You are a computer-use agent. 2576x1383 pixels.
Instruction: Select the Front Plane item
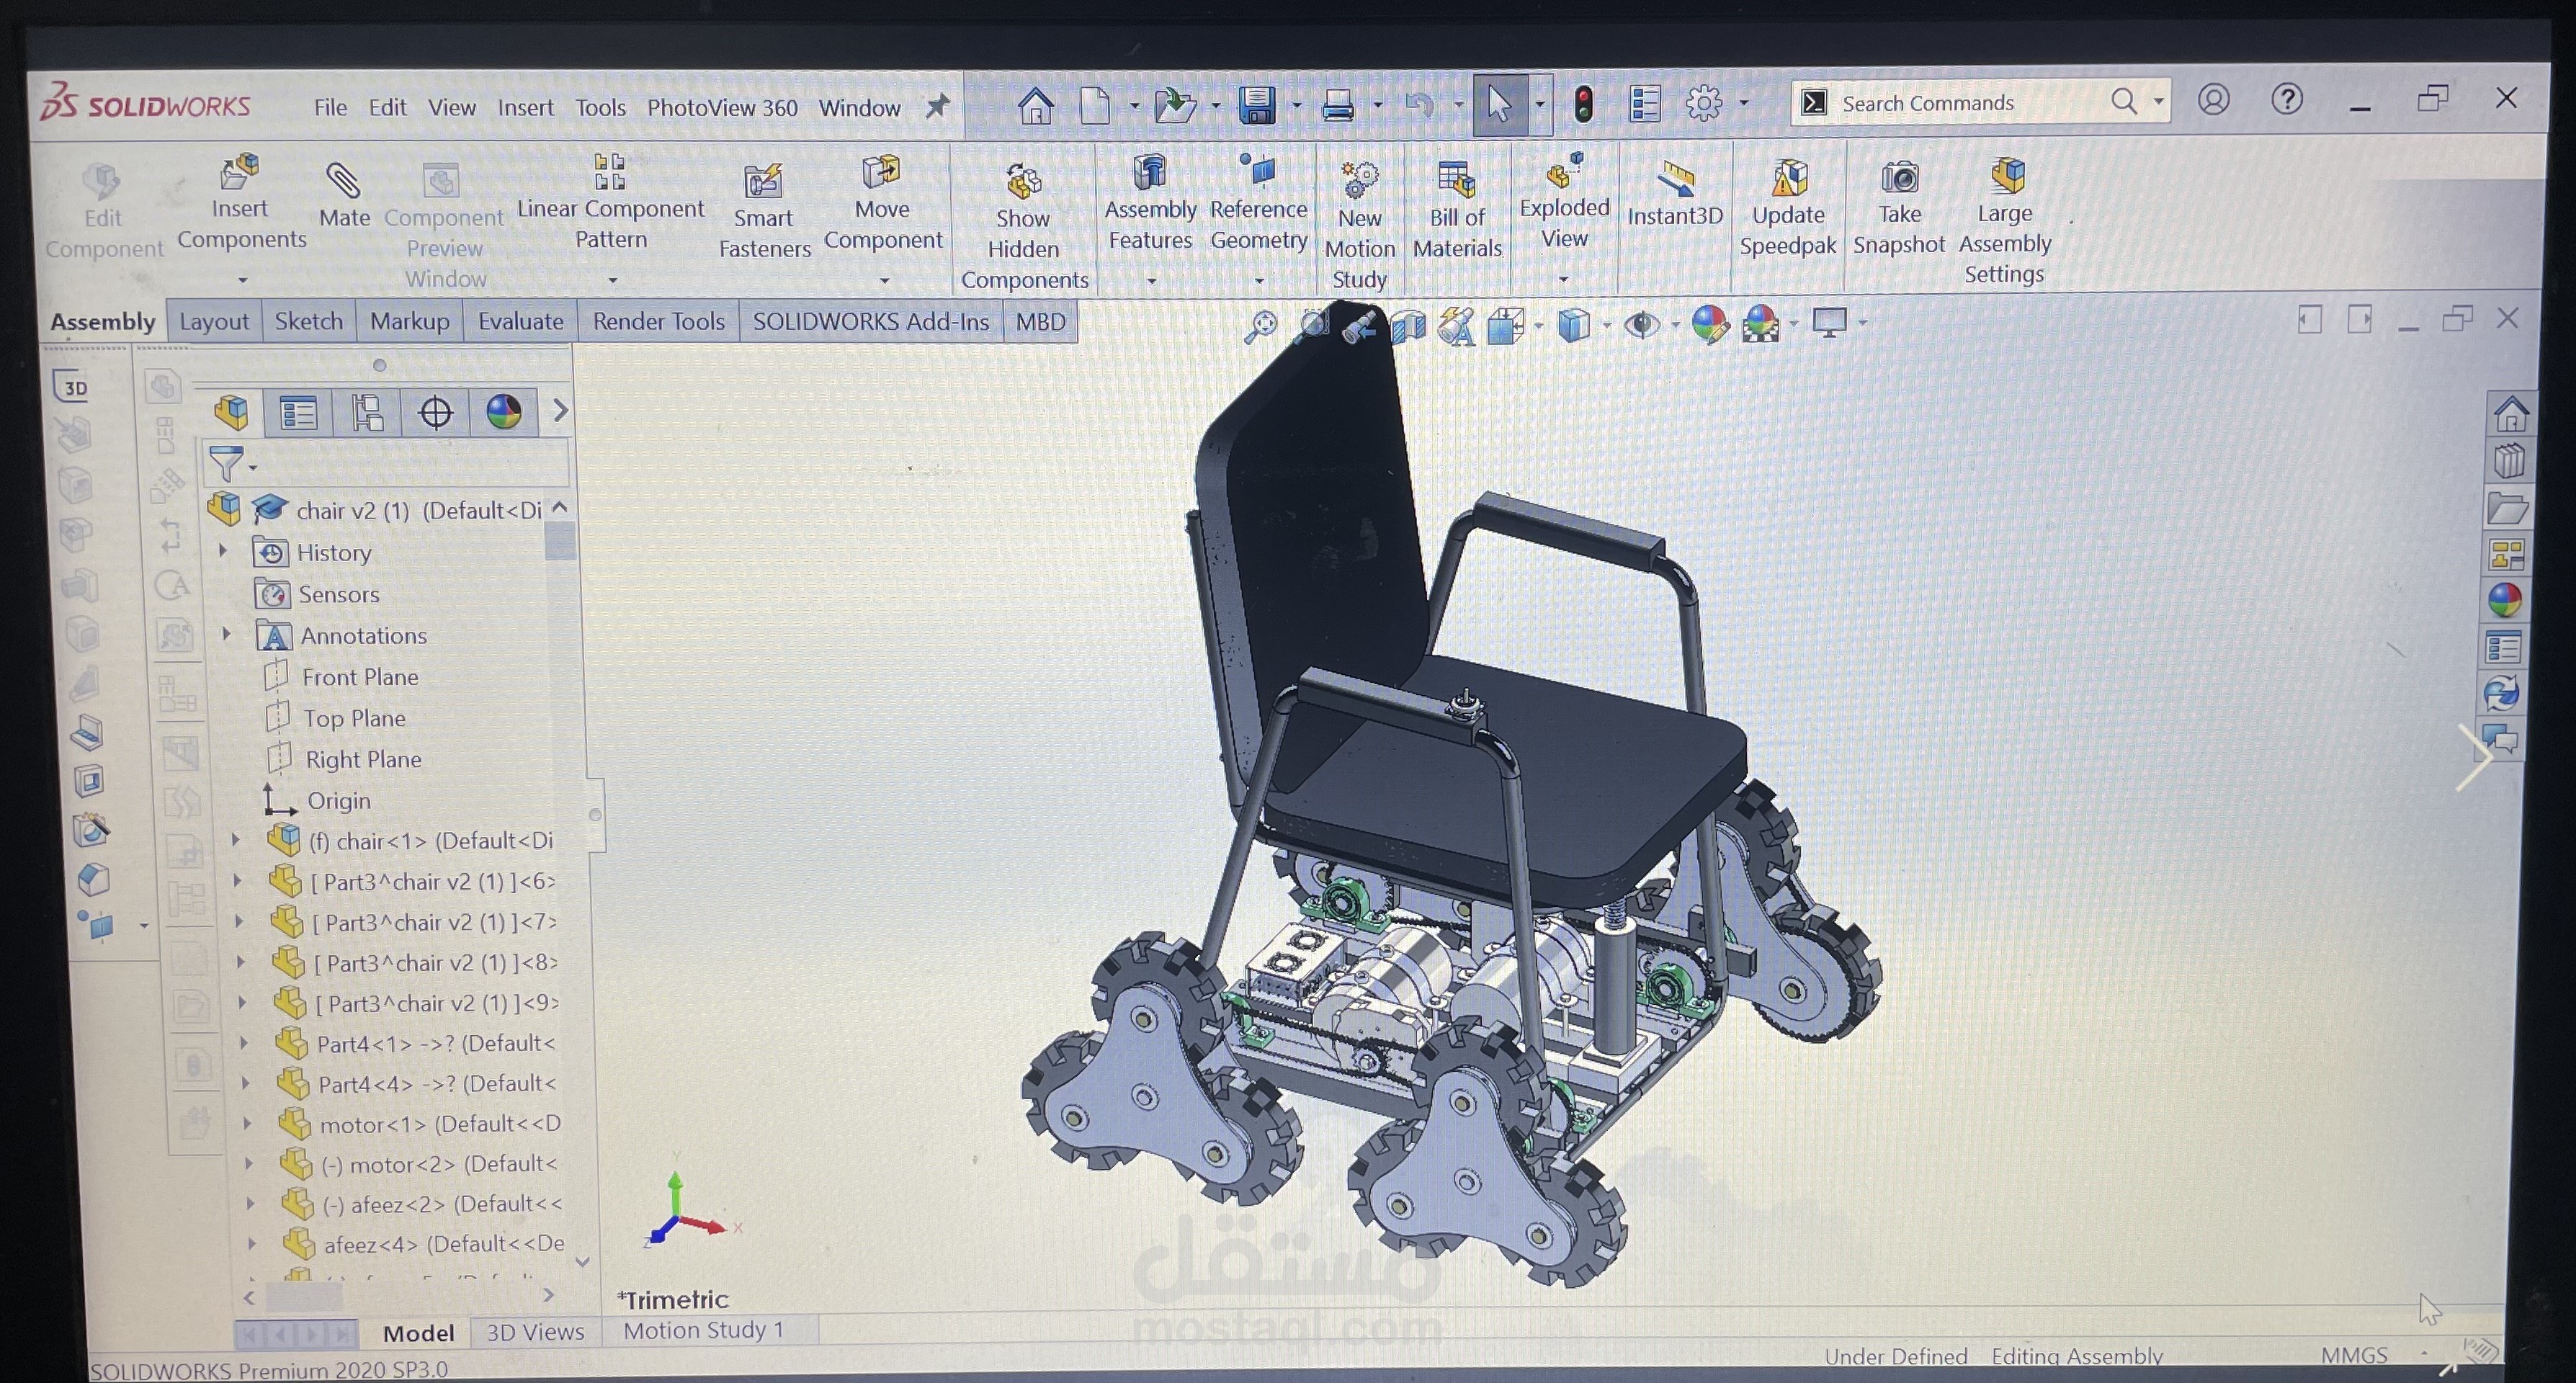pos(360,677)
